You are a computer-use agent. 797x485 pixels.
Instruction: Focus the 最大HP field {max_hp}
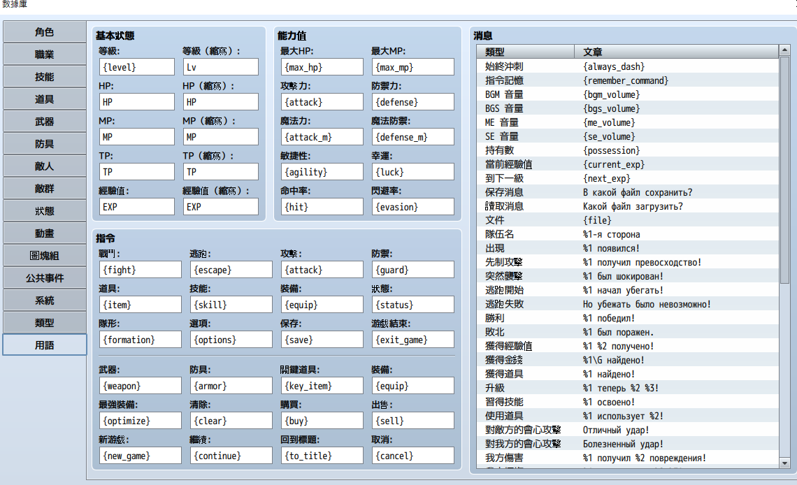pos(322,67)
